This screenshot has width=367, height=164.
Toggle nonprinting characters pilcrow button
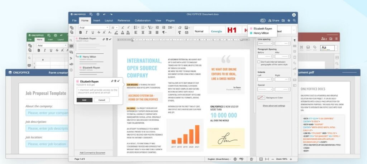[x=164, y=33]
